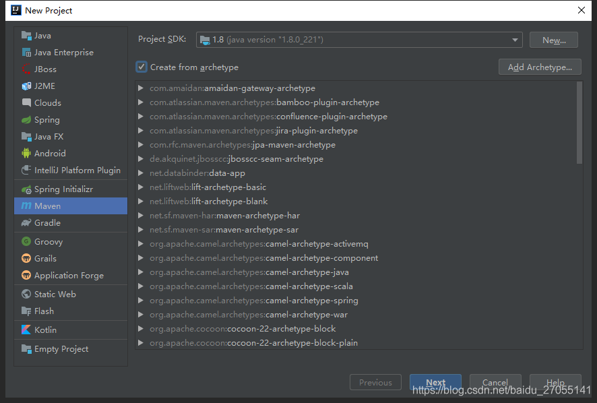Screen dimensions: 597x403
Task: Click the Spring Initializr icon
Action: 26,189
